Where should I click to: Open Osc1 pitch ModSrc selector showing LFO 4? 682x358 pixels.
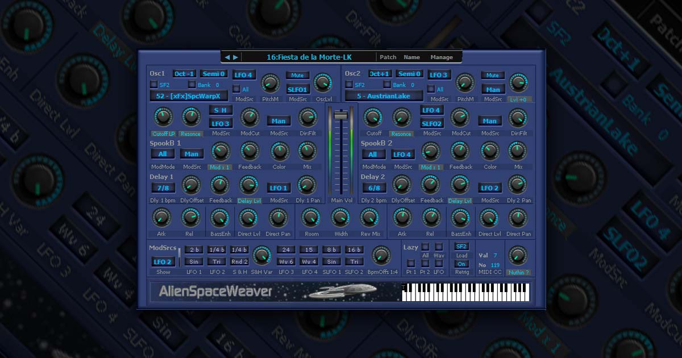click(244, 75)
